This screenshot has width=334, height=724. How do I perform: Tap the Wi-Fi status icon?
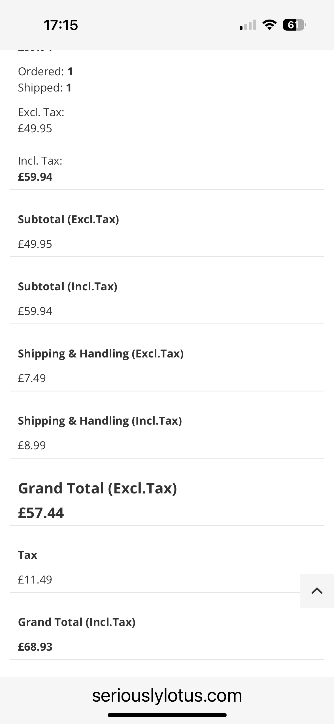[270, 25]
